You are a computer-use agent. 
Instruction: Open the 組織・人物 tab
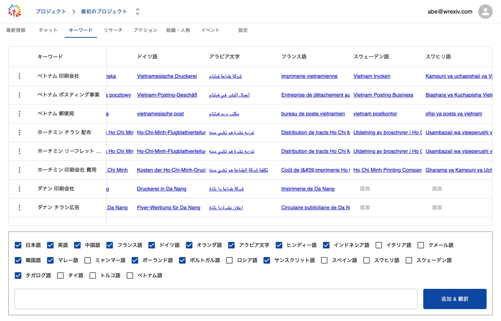pyautogui.click(x=178, y=30)
